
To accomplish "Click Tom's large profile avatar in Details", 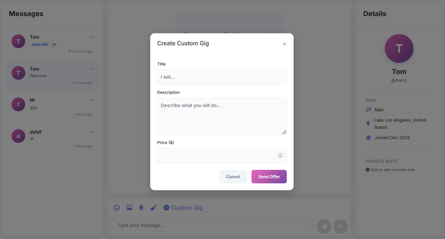I will [399, 48].
